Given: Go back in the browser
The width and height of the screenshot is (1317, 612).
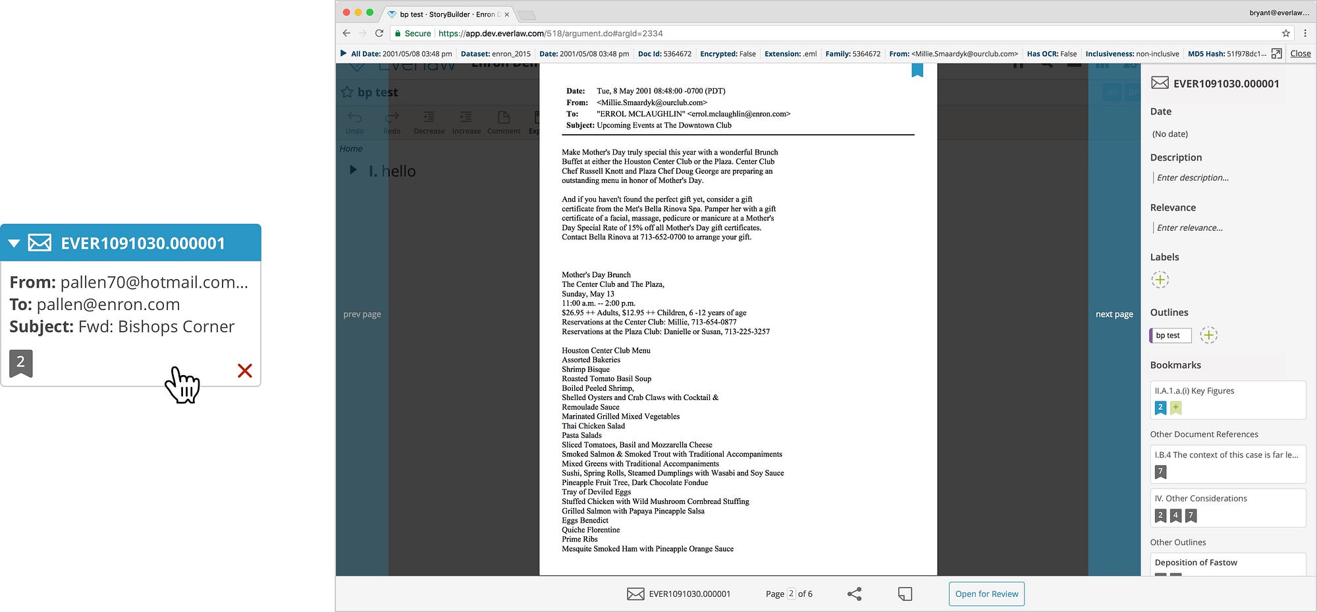Looking at the screenshot, I should pyautogui.click(x=347, y=33).
